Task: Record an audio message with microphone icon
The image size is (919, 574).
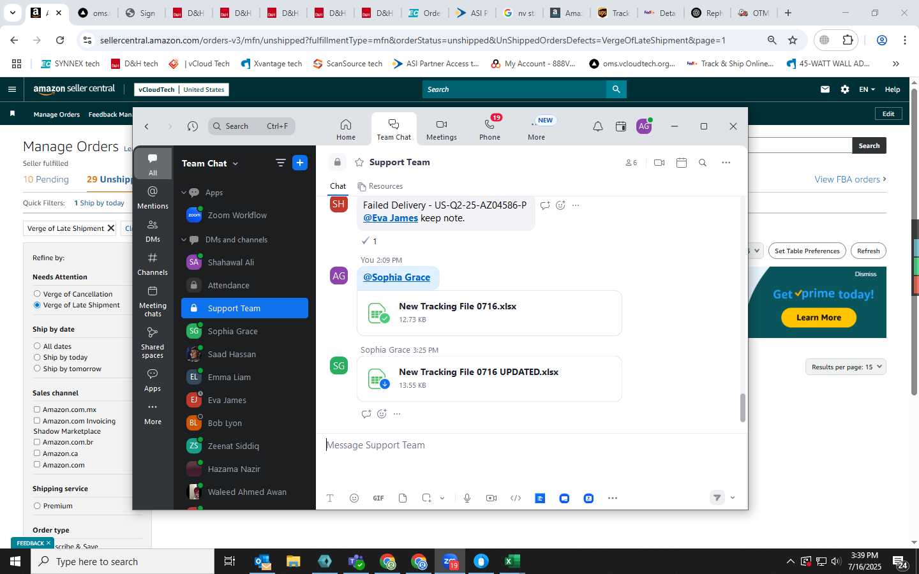Action: tap(467, 498)
